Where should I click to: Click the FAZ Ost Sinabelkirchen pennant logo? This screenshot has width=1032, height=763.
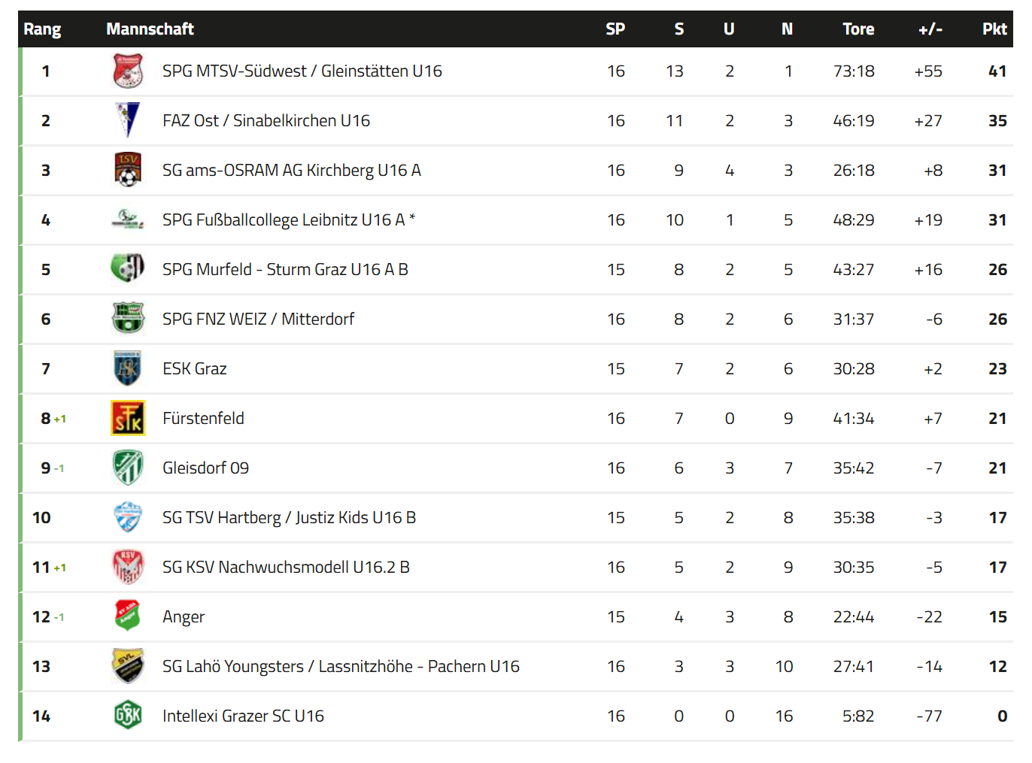pos(128,120)
